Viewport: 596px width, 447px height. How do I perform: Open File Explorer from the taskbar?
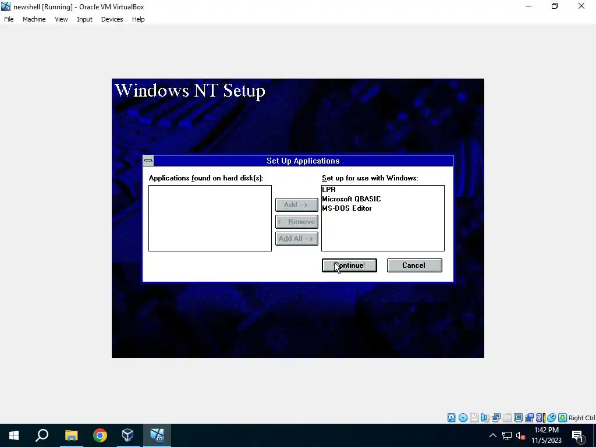(x=71, y=435)
